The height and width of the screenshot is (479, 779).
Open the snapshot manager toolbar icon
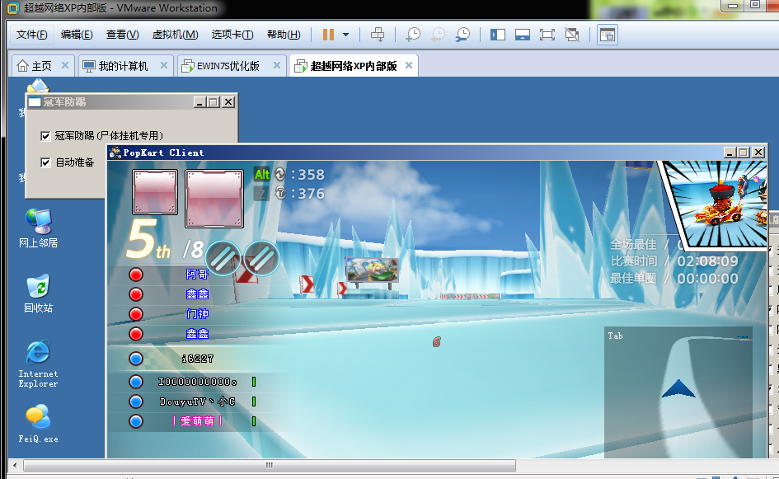[x=462, y=35]
